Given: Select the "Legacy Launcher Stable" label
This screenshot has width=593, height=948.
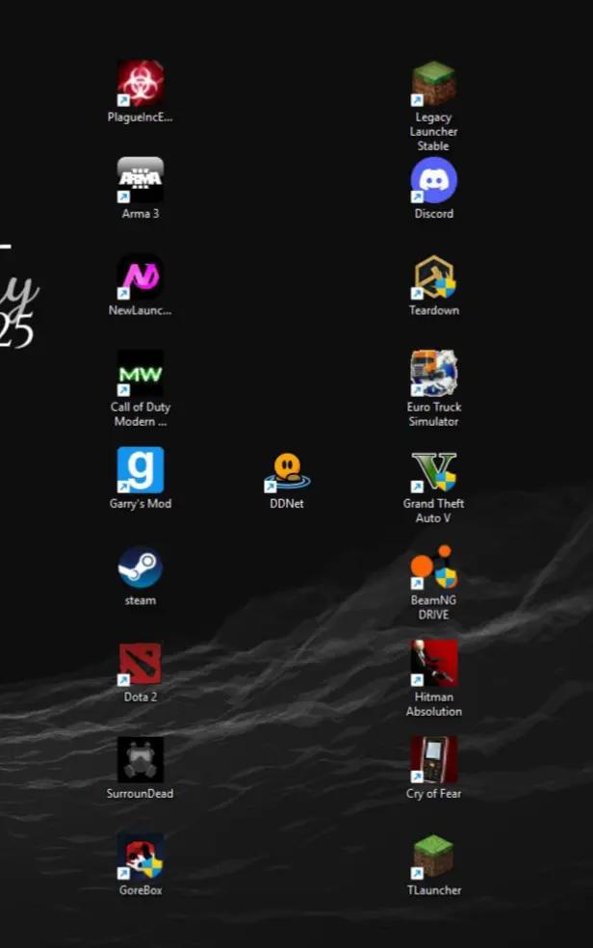Looking at the screenshot, I should pyautogui.click(x=433, y=131).
